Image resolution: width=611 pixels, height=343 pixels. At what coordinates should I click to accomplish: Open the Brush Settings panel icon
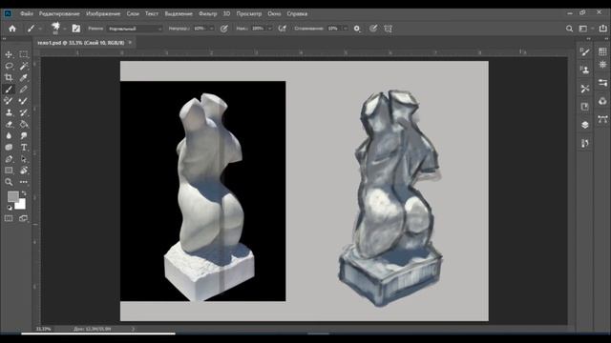point(584,52)
